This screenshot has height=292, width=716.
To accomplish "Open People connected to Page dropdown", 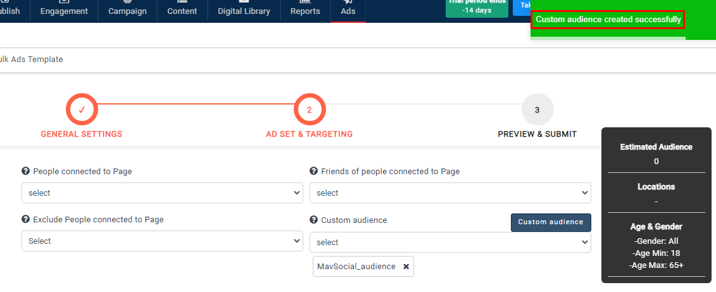I will [x=162, y=193].
